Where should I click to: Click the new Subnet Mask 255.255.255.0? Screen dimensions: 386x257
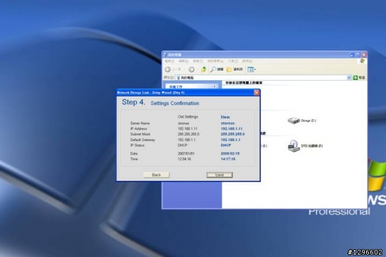[233, 134]
